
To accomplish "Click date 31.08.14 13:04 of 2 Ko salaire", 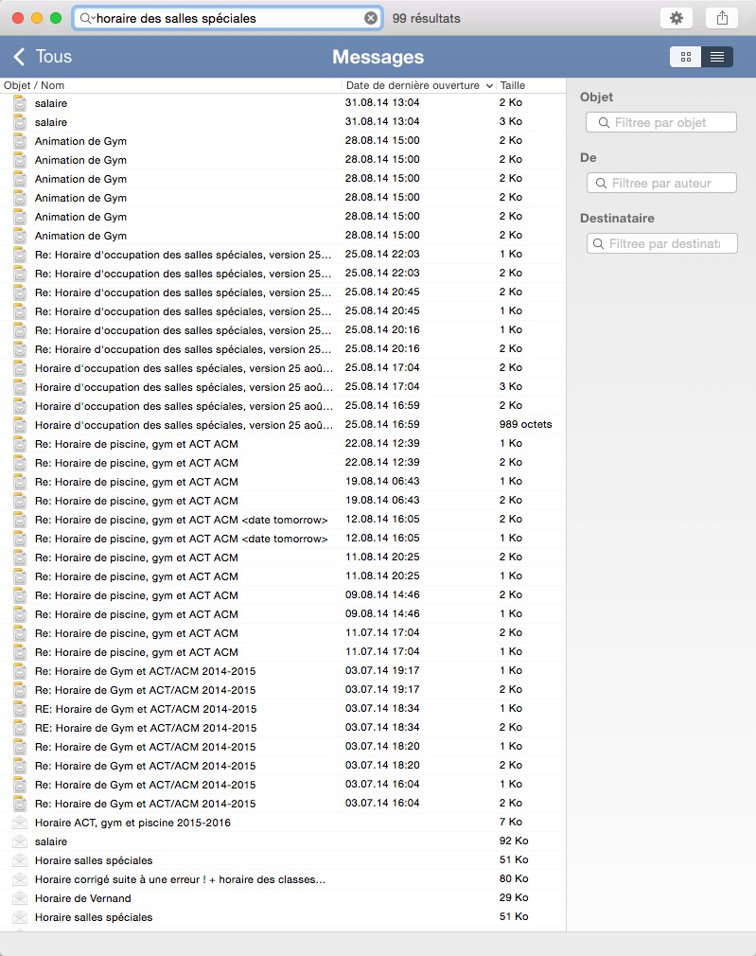I will (x=382, y=102).
